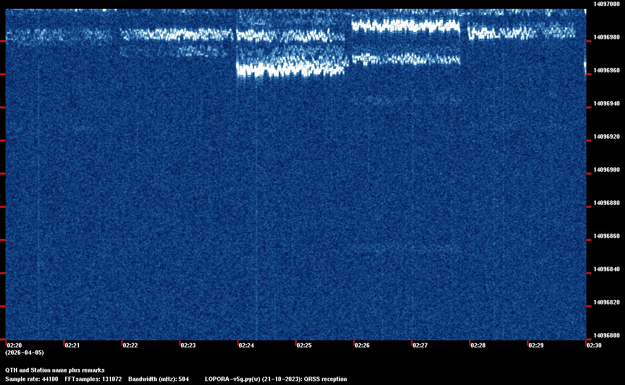The image size is (625, 385).
Task: Select the 14096960 frequency label
Action: (x=606, y=70)
